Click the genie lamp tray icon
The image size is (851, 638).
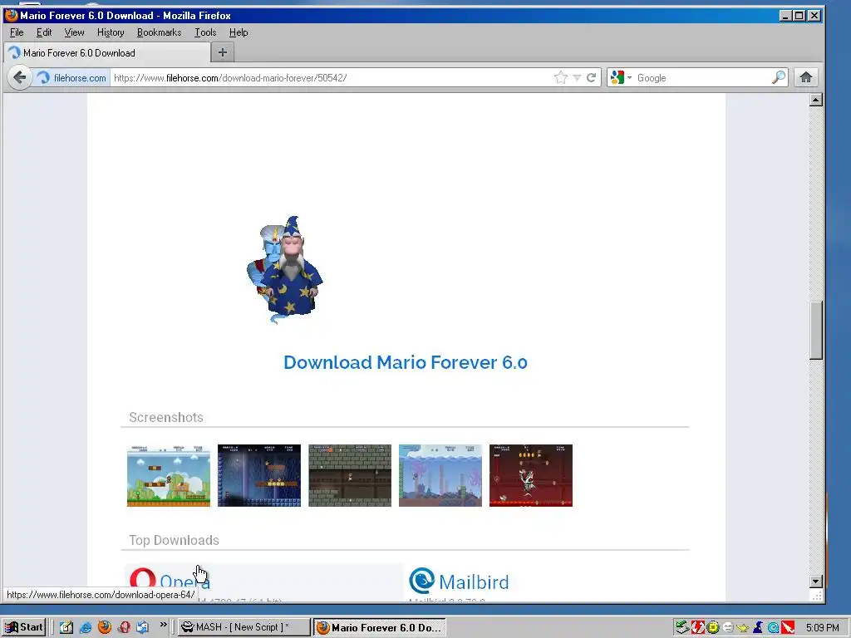point(742,628)
